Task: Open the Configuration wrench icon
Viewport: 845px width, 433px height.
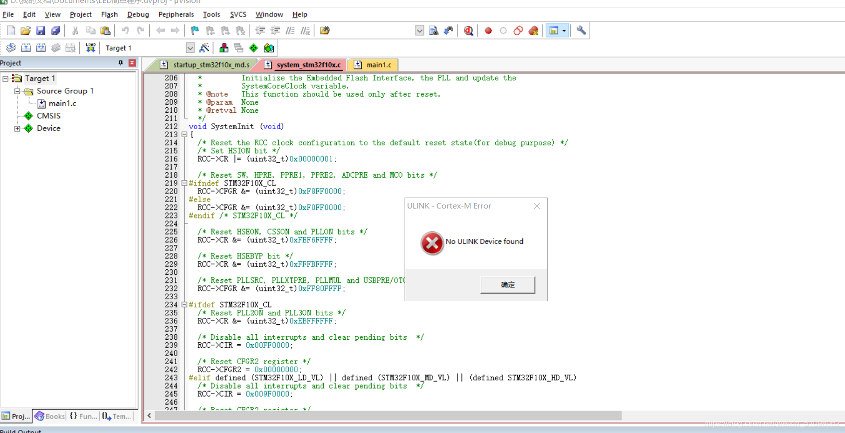Action: [x=581, y=30]
